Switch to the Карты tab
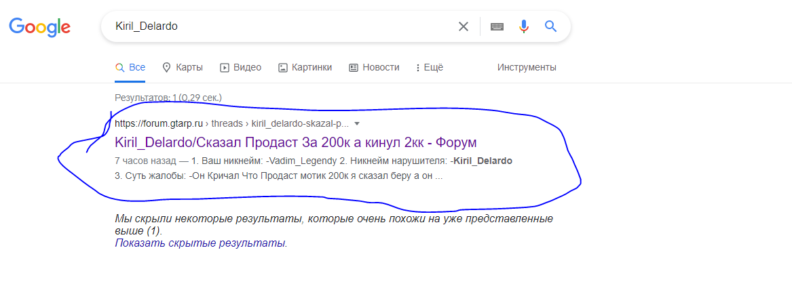This screenshot has height=288, width=792. coord(183,67)
